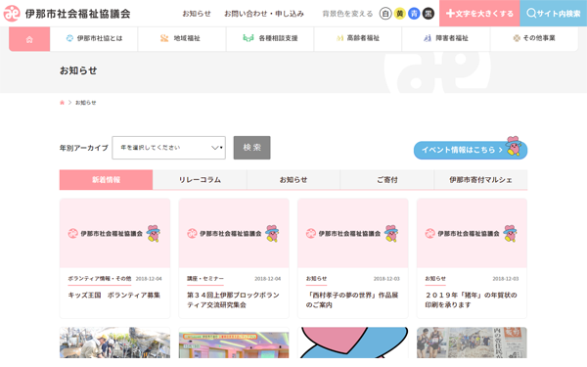Open その他事業 menu
This screenshot has width=587, height=367.
point(534,38)
